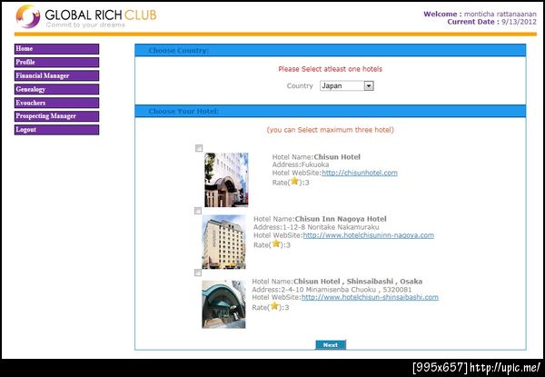
Task: Click the star icon in Chisun Inn Nagoya rate
Action: [x=276, y=243]
